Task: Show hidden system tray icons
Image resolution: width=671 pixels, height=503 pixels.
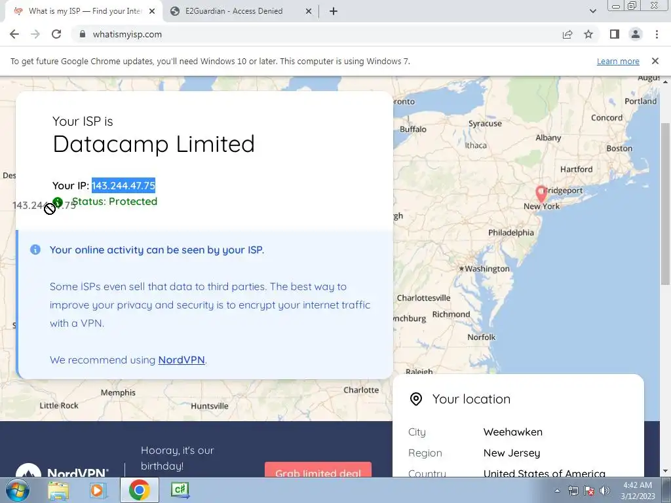Action: 557,491
